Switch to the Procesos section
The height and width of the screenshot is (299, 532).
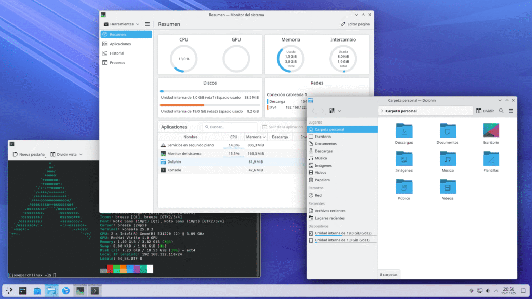118,62
